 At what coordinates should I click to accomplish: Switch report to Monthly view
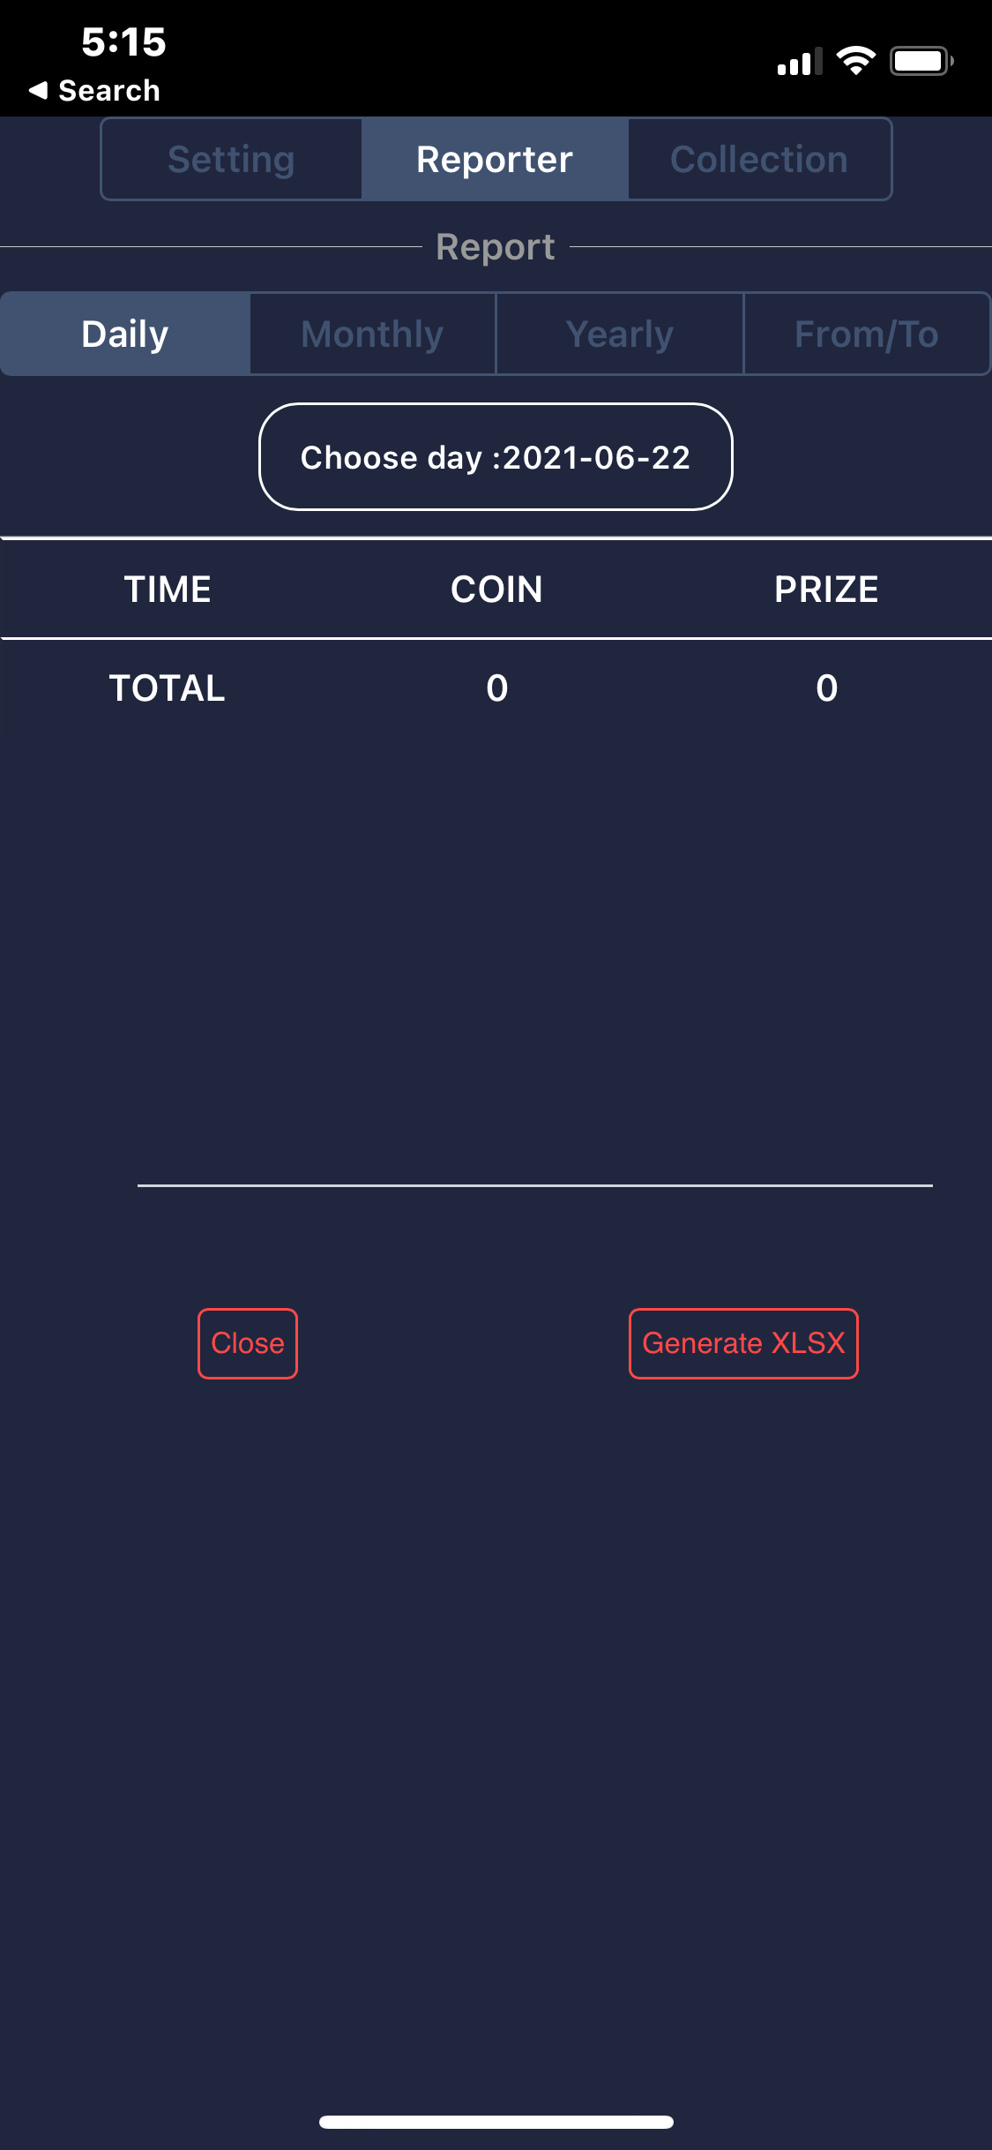[x=372, y=335]
